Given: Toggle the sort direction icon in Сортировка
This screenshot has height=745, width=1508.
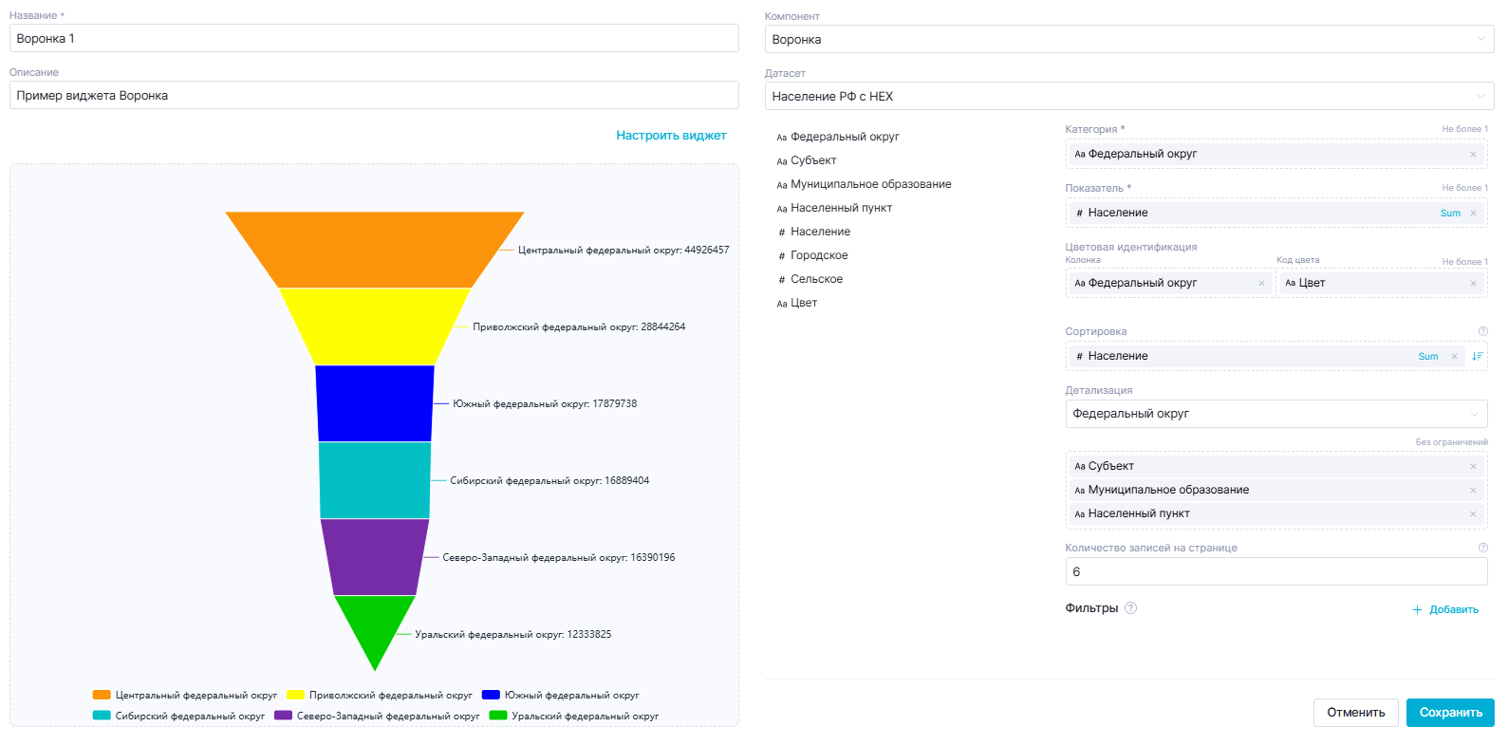Looking at the screenshot, I should tap(1477, 356).
